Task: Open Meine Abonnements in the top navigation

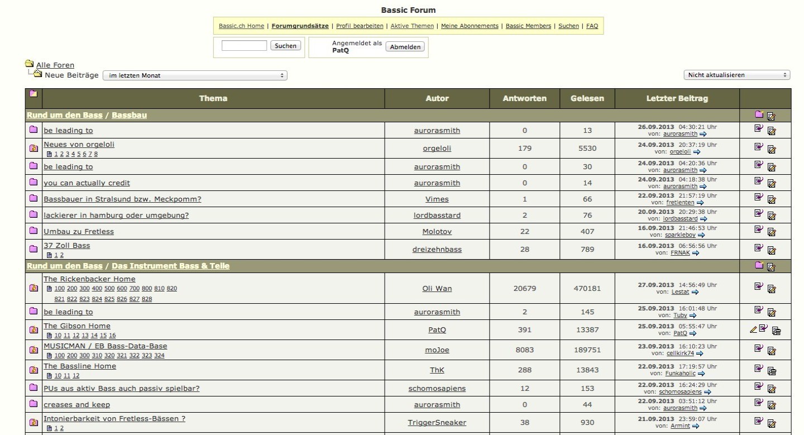Action: click(470, 26)
